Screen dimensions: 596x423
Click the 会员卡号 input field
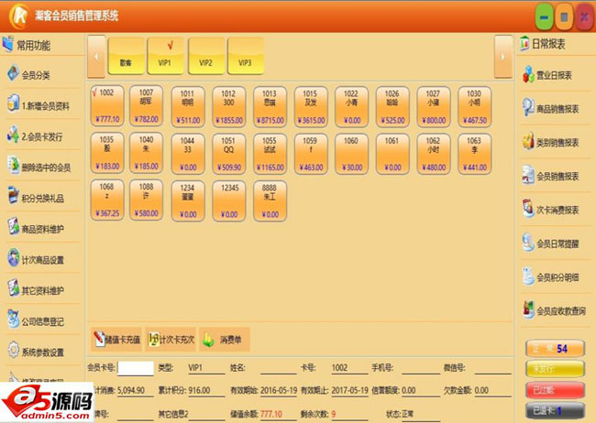coord(136,368)
